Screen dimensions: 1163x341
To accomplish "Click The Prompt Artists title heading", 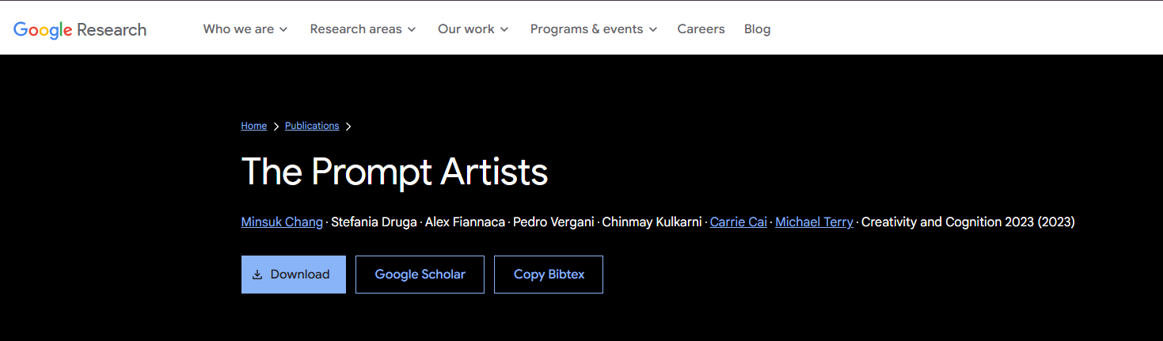I will (x=394, y=172).
